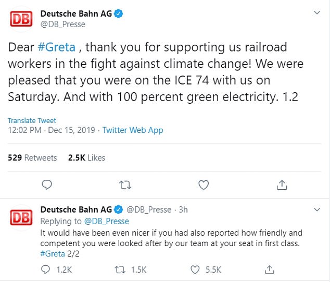
Task: Open the main tweet's chevron options menu
Action: 317,13
